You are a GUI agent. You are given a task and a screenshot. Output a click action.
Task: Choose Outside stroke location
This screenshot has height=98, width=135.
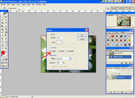pyautogui.click(x=67, y=51)
